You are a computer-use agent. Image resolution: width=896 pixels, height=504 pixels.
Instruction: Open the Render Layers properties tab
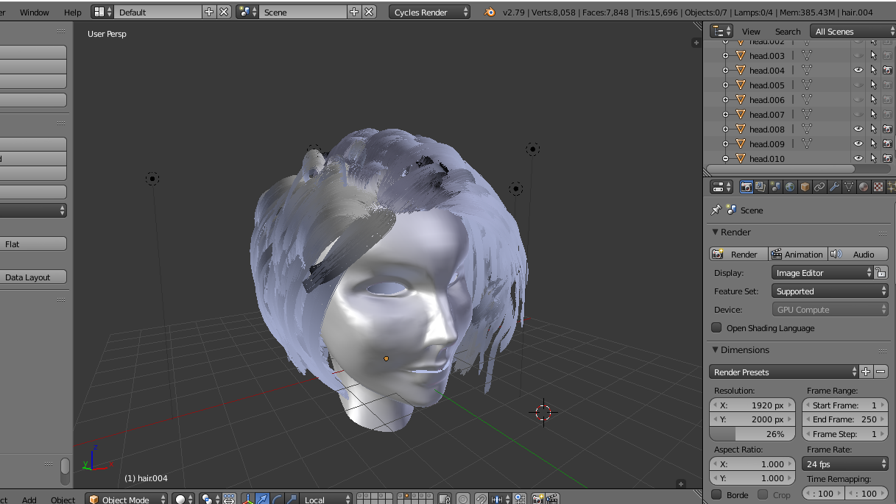[x=761, y=188]
